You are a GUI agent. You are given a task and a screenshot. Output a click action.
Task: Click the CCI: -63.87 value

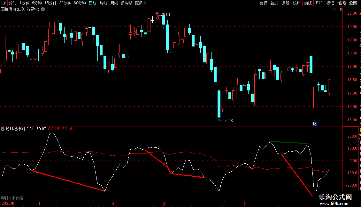click(x=36, y=129)
